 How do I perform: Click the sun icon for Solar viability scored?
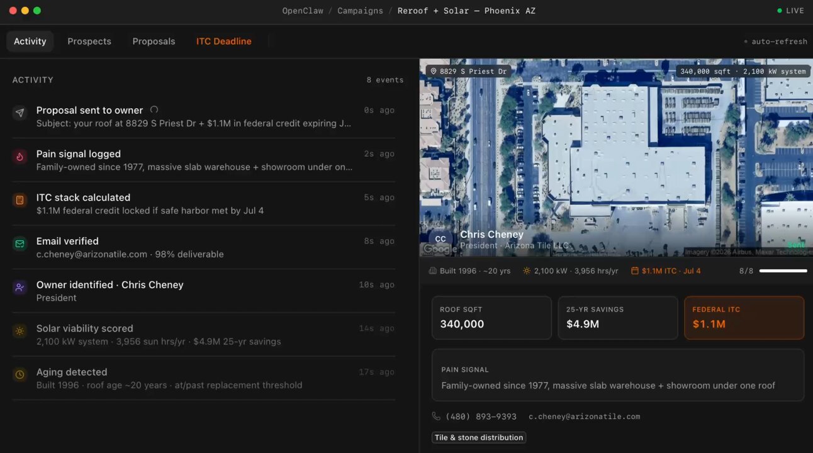tap(20, 331)
